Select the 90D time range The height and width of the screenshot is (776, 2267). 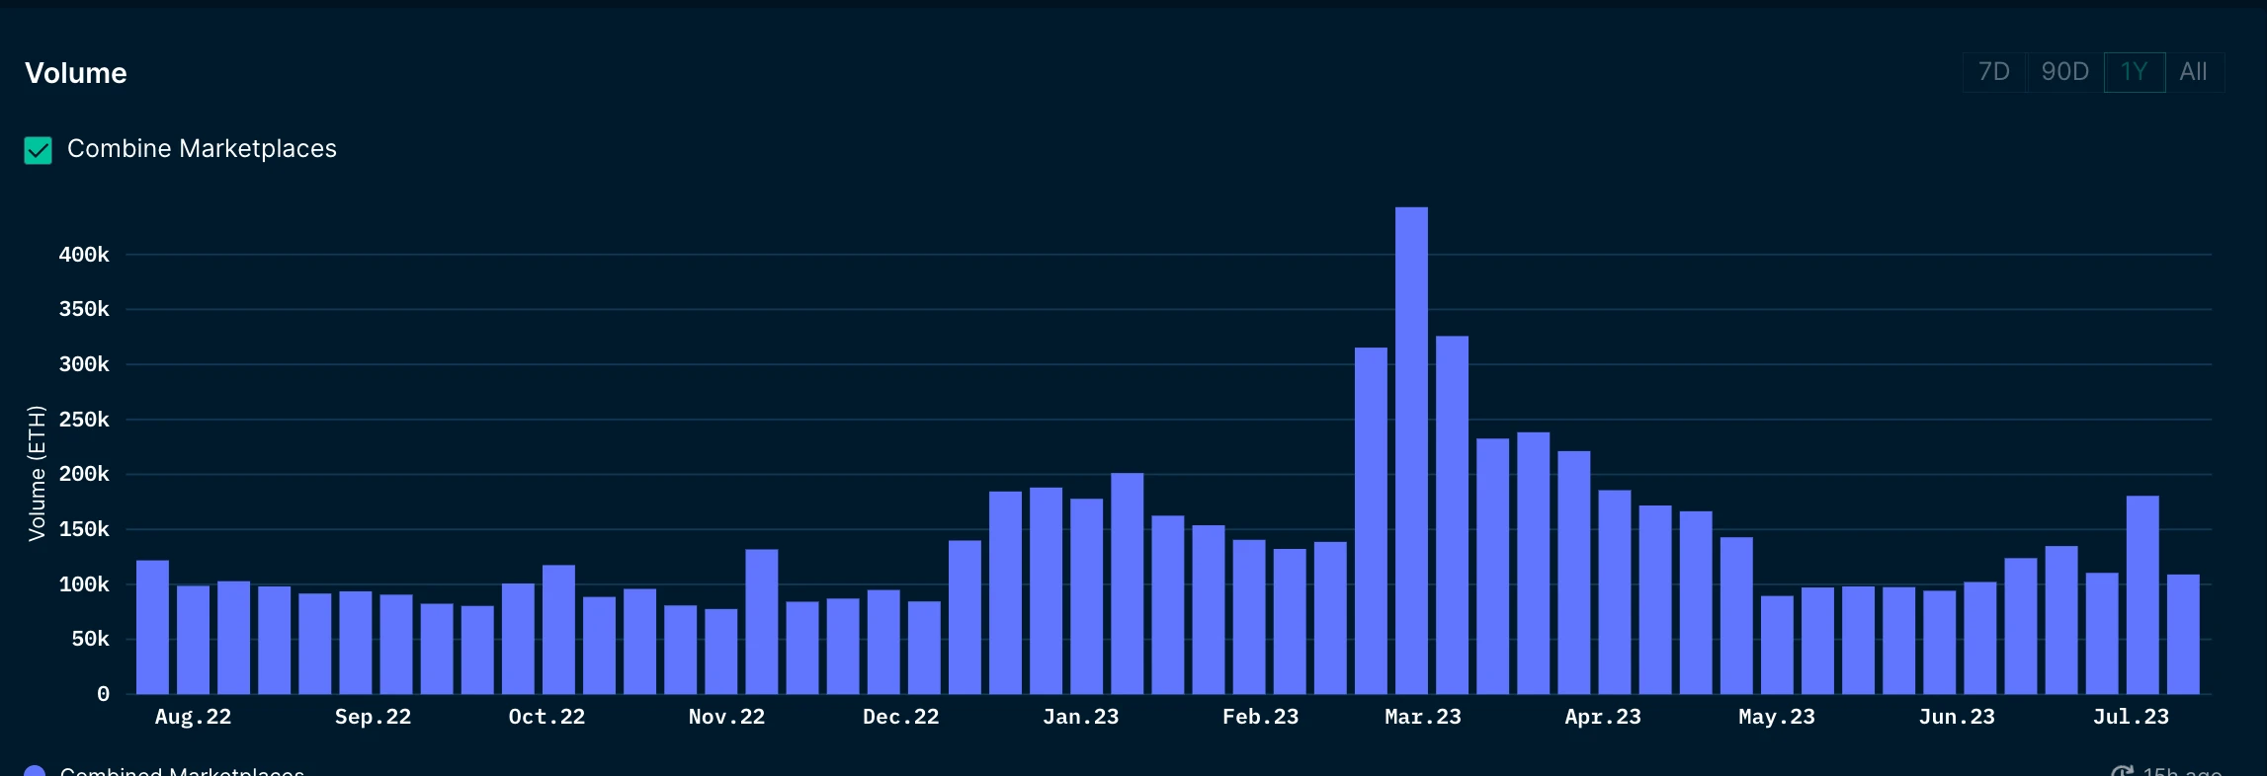[x=2065, y=72]
